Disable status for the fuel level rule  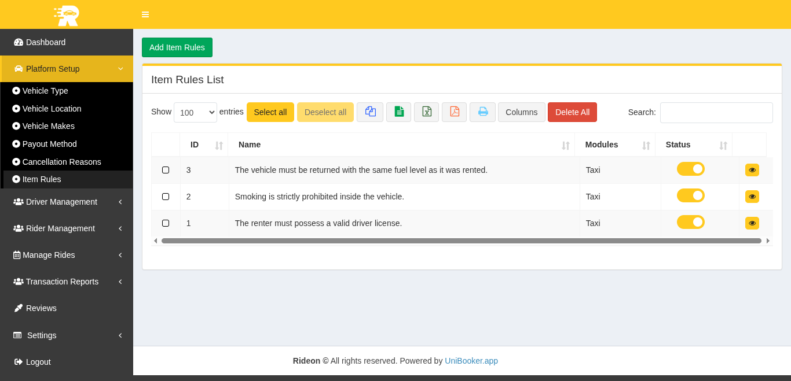point(690,169)
